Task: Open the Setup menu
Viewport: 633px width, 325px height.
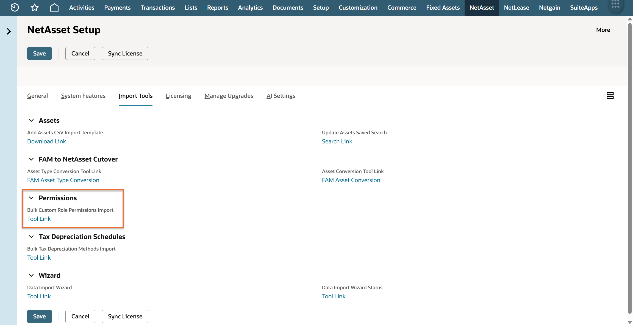Action: pyautogui.click(x=321, y=8)
